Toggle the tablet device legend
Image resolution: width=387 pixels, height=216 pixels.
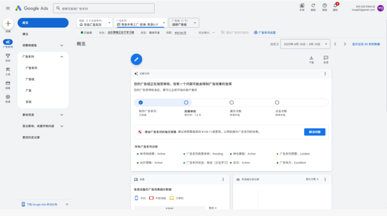[157, 198]
